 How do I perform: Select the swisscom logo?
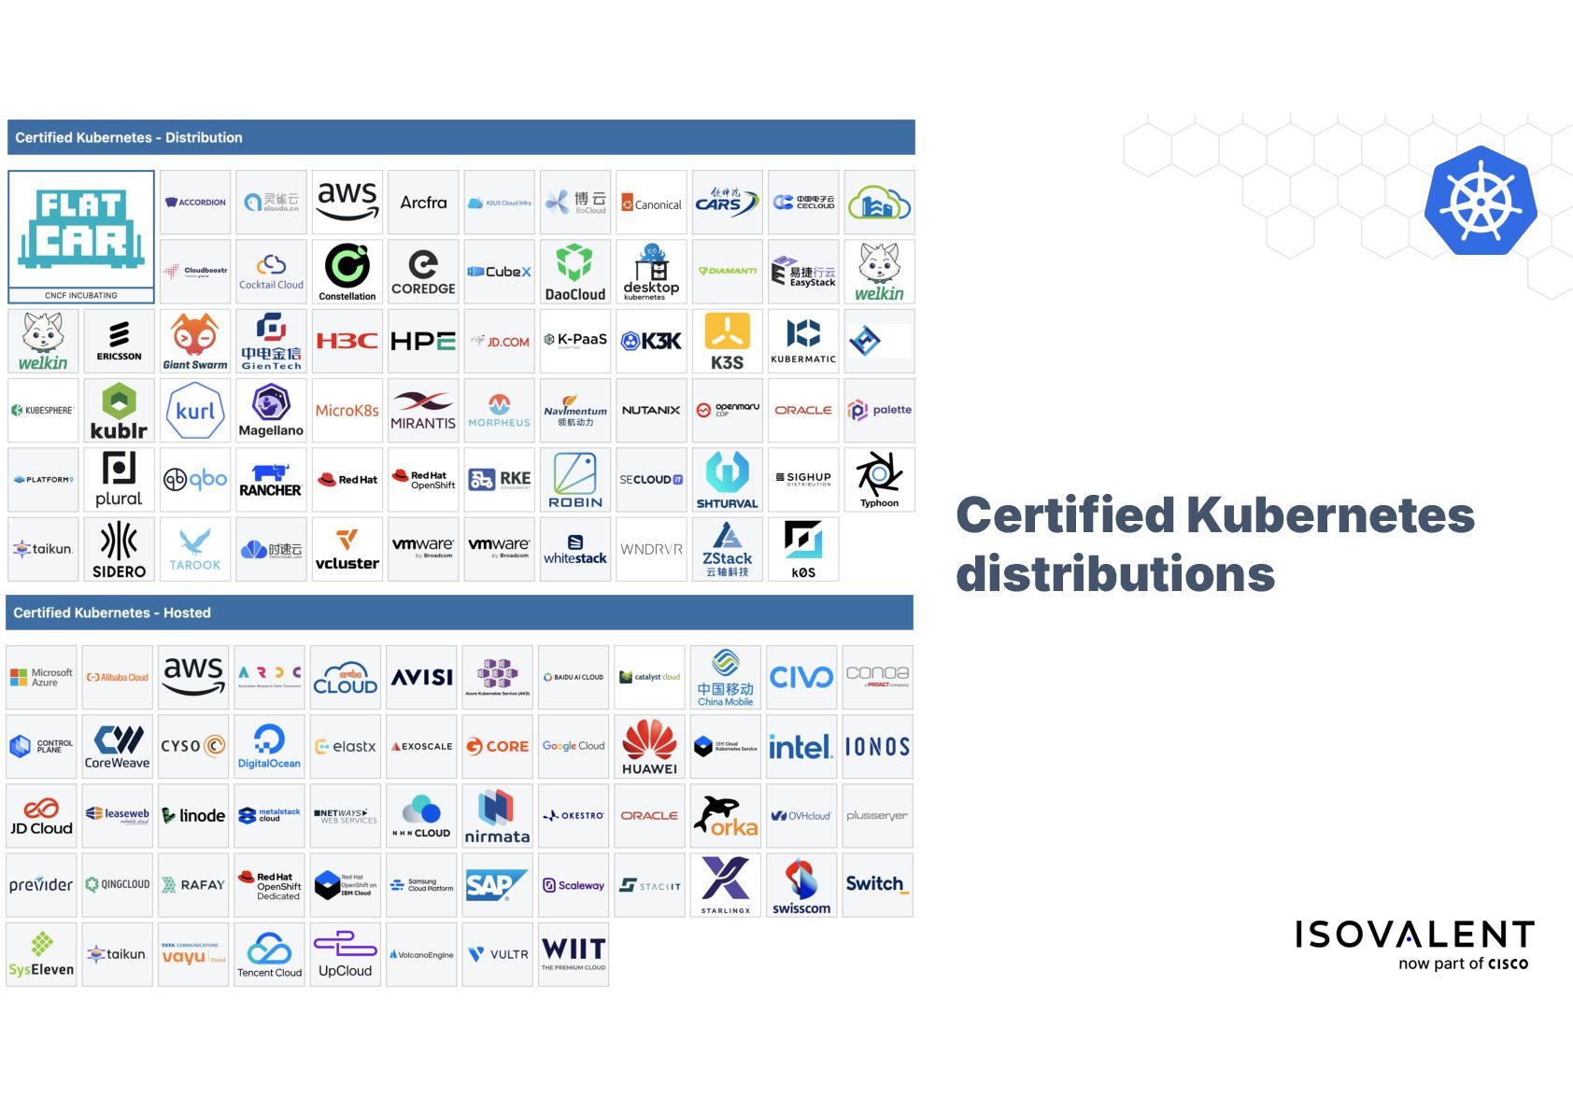(x=801, y=885)
